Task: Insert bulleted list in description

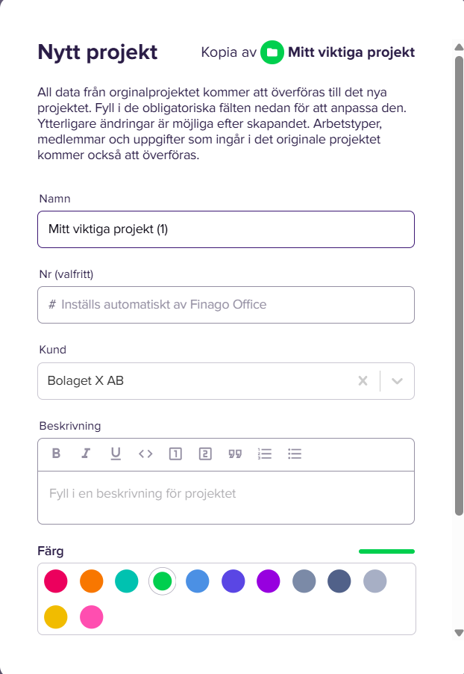Action: click(295, 454)
